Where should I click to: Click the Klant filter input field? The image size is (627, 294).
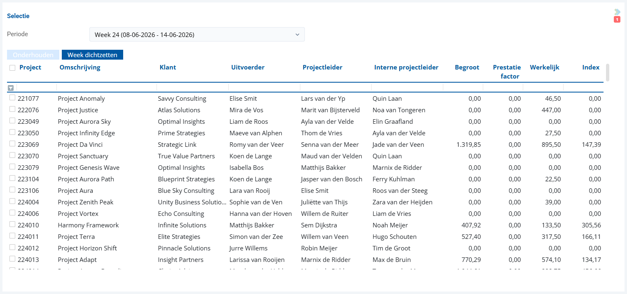(192, 87)
